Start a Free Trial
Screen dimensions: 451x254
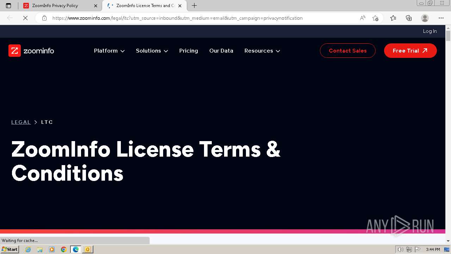click(410, 51)
